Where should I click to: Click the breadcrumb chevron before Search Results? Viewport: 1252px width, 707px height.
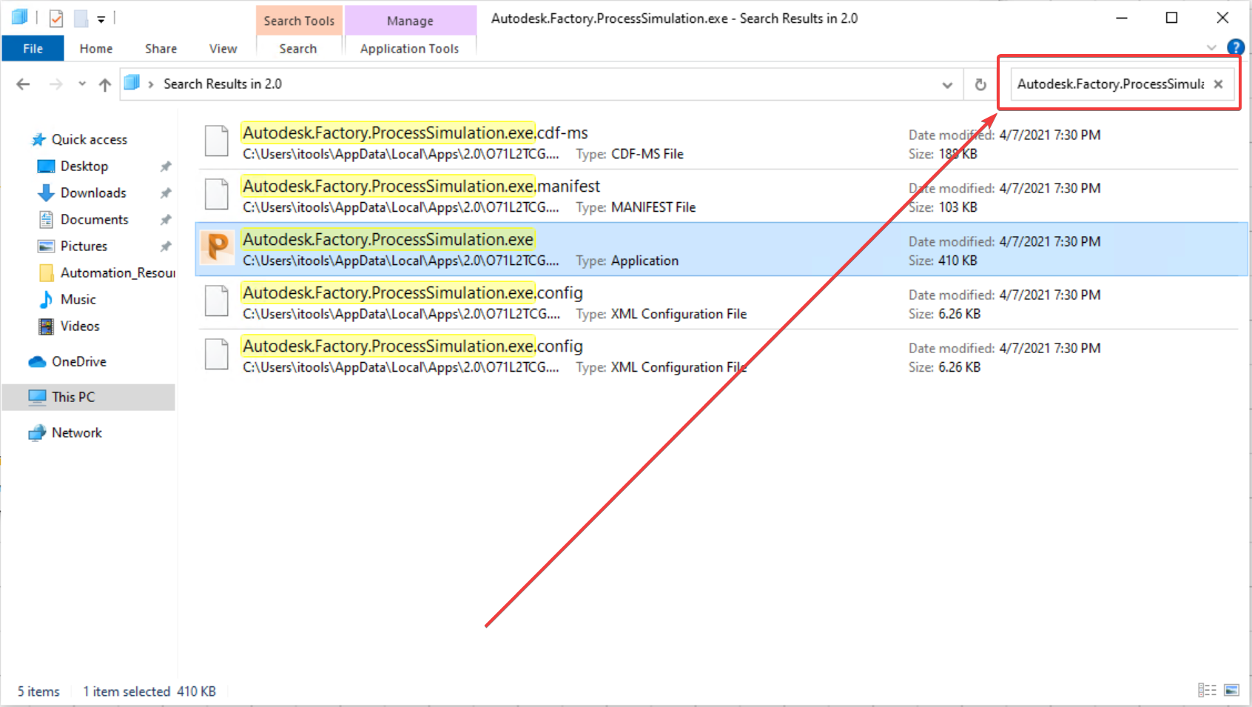(x=150, y=85)
